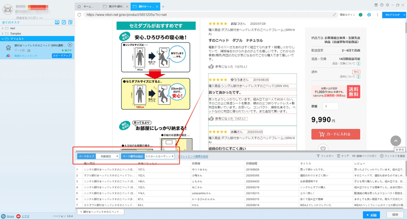Viewport: 407px width, 220px height.
Task: Click the import task icon beside 全てのタスク
Action: point(57,22)
